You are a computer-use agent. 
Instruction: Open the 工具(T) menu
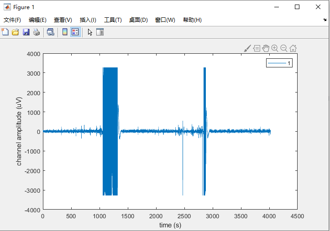113,20
